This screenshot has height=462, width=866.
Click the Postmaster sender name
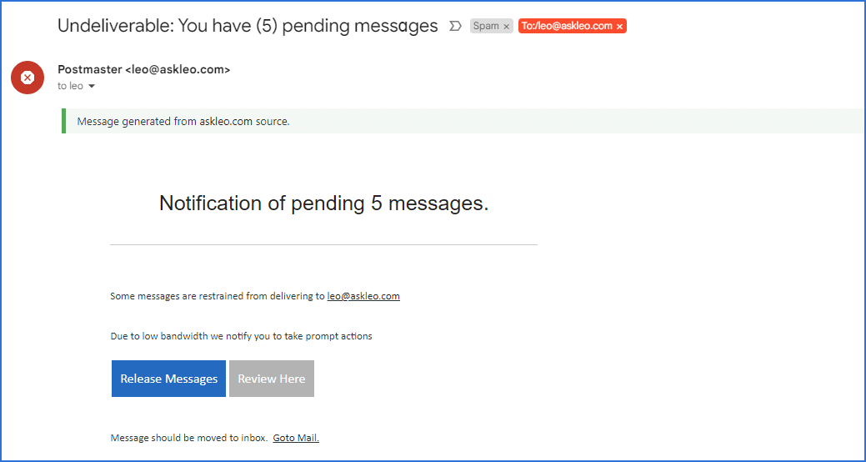tap(90, 69)
